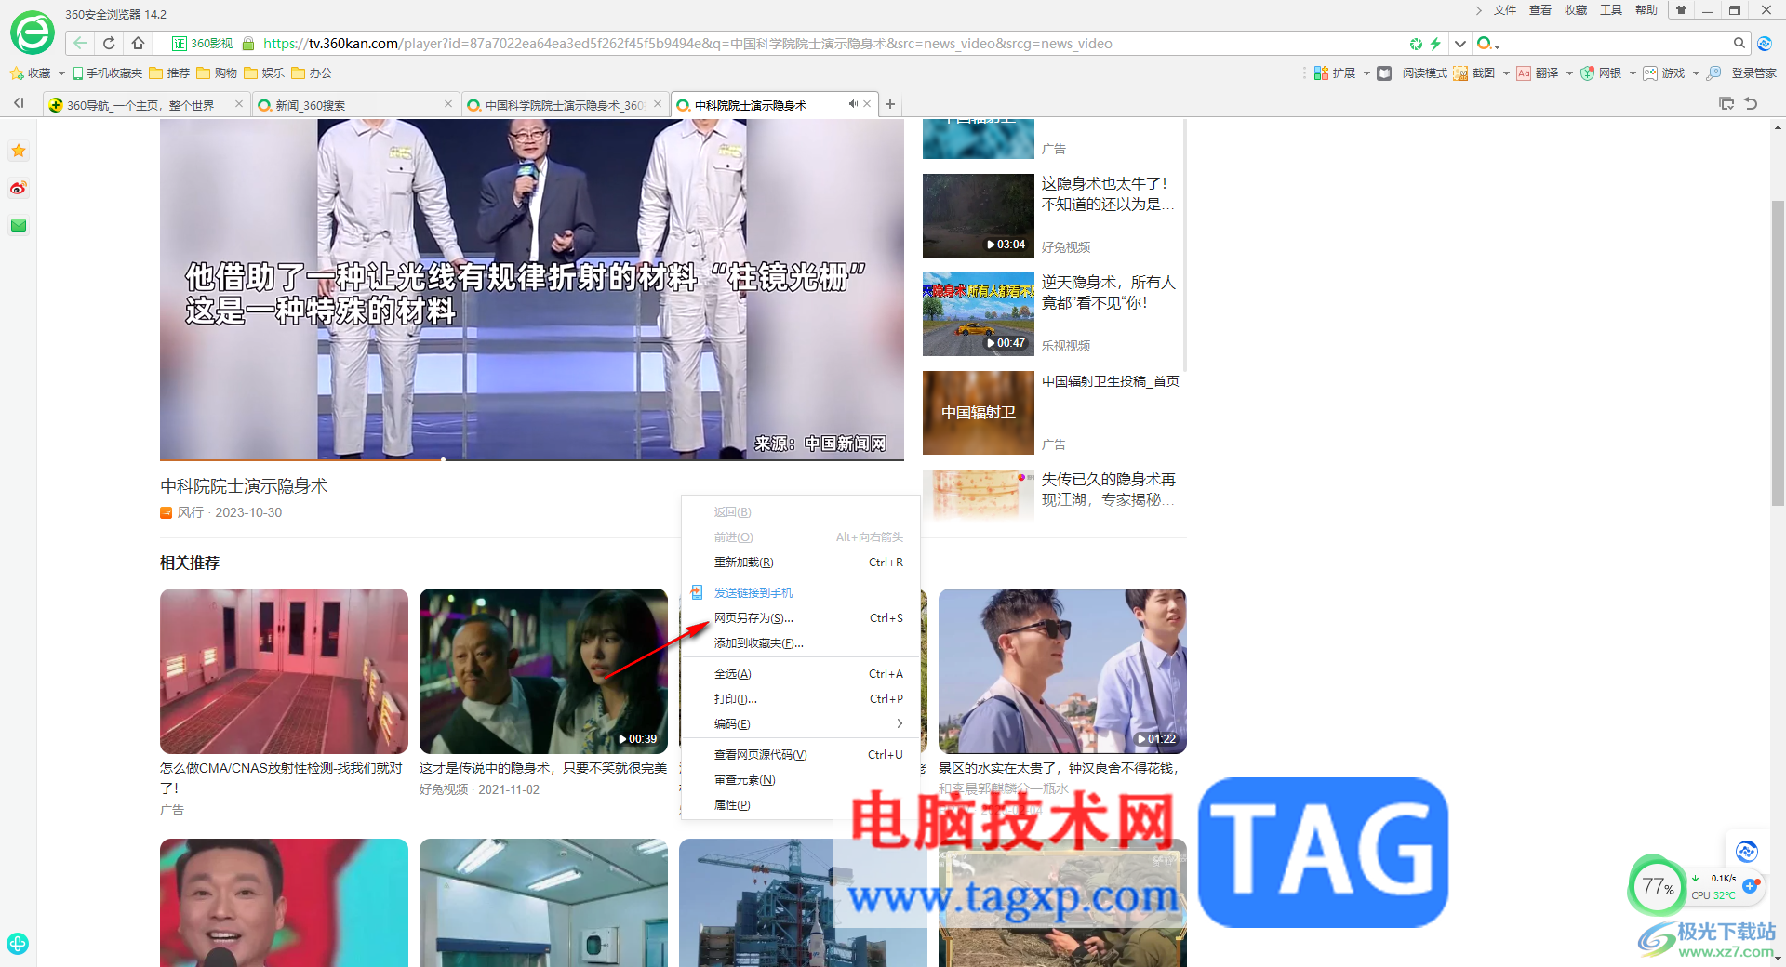Open the Weibo icon in the sidebar
This screenshot has width=1786, height=967.
(x=19, y=188)
